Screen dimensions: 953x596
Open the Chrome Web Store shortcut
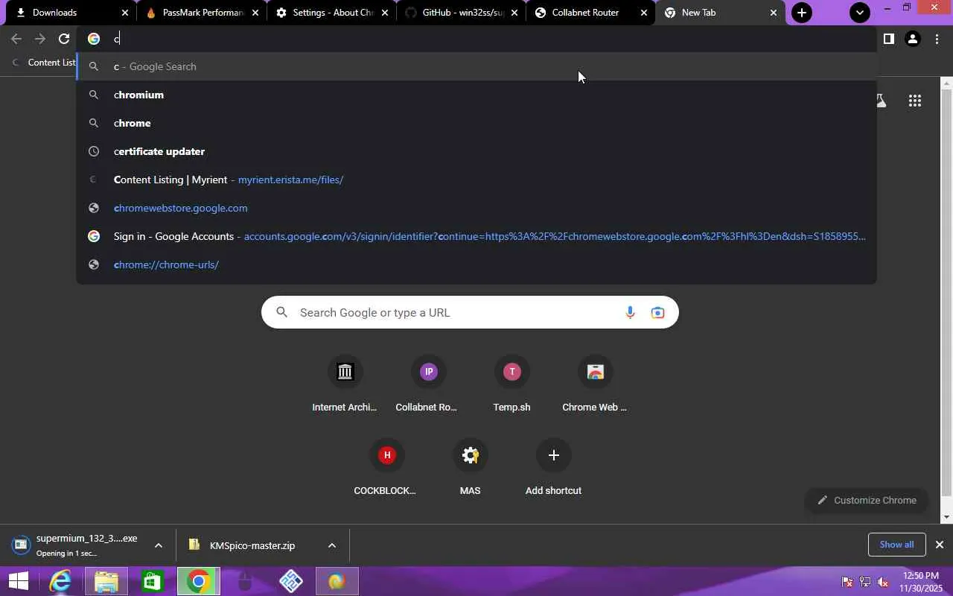coord(595,384)
